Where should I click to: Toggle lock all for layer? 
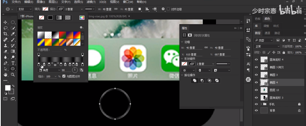coord(283,52)
